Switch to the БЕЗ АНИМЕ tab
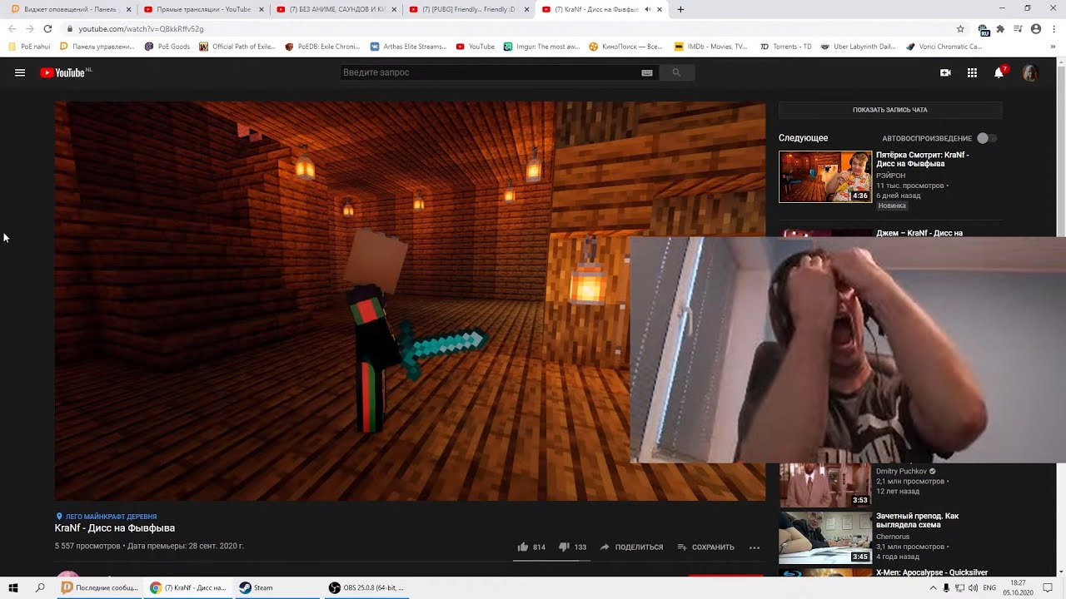The image size is (1066, 599). tap(335, 9)
